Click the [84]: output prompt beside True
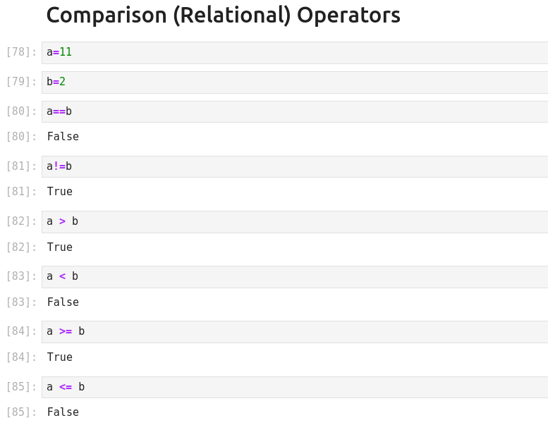 (x=21, y=357)
